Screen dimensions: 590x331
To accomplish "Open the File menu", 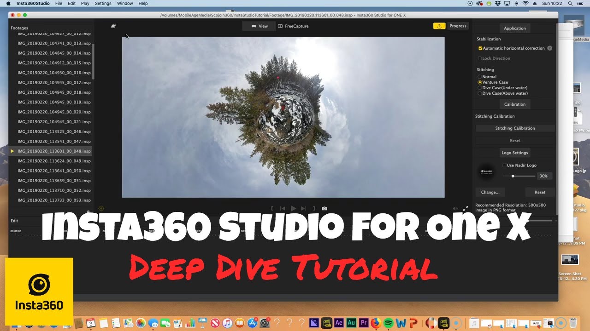I will (x=59, y=3).
